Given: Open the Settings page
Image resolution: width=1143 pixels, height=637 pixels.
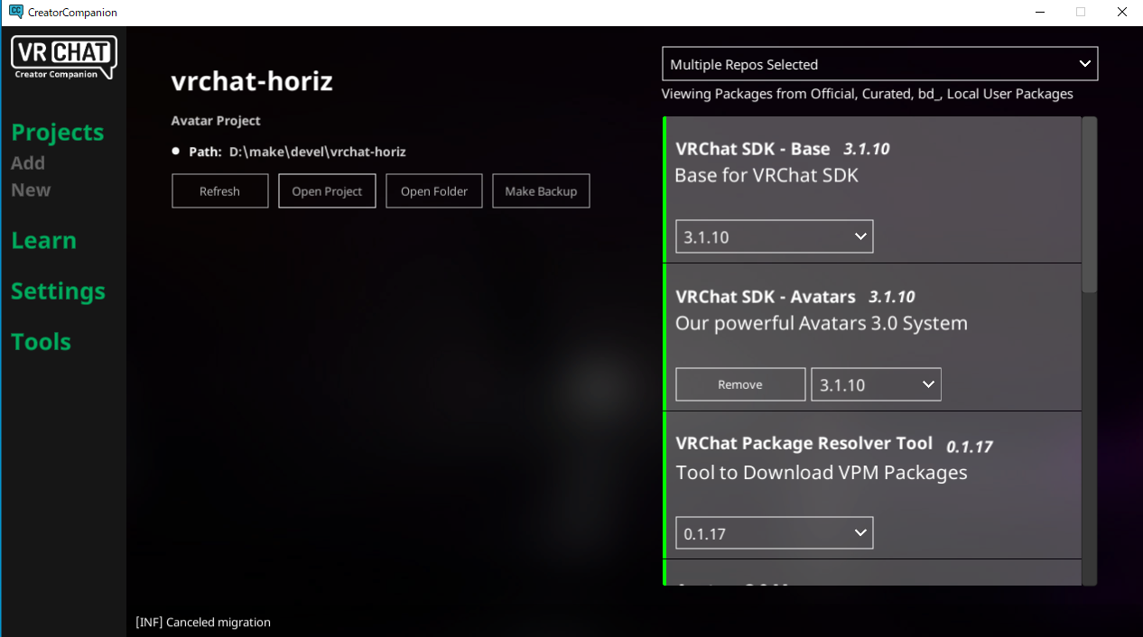Looking at the screenshot, I should (58, 291).
